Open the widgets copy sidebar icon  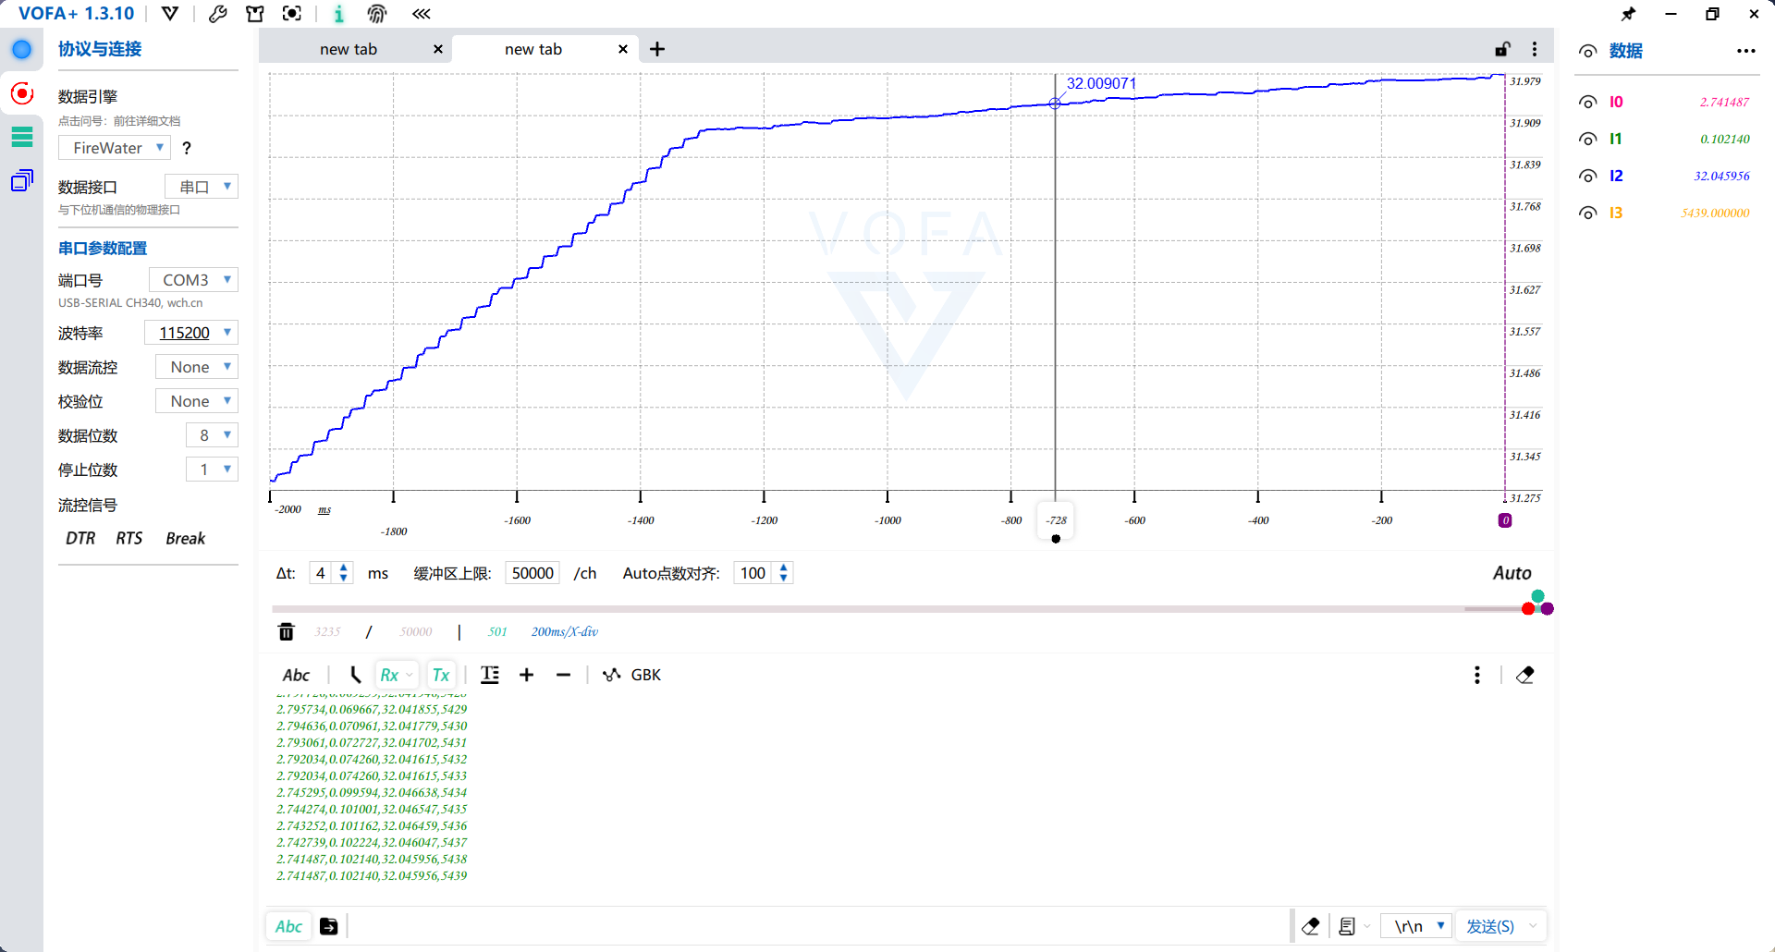click(x=22, y=180)
